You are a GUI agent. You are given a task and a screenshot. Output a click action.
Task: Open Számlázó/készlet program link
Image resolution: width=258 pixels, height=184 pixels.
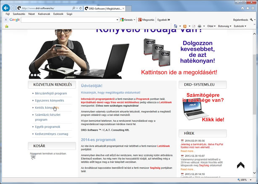pos(47,117)
